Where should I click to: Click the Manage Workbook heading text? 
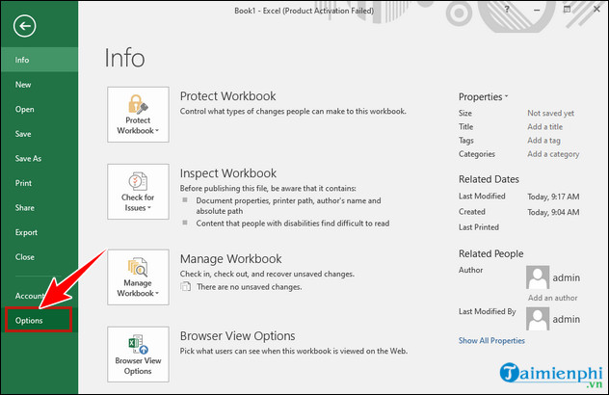pyautogui.click(x=230, y=258)
